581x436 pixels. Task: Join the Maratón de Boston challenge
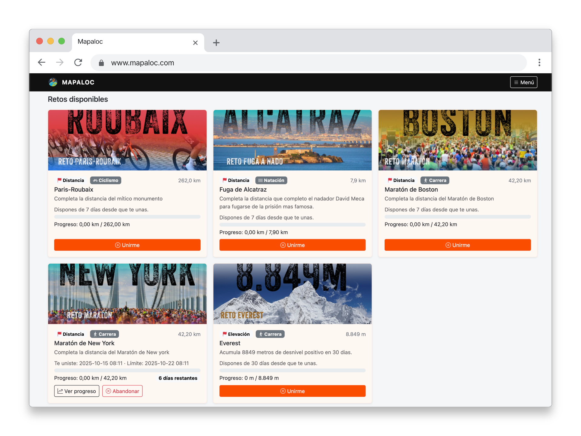457,245
